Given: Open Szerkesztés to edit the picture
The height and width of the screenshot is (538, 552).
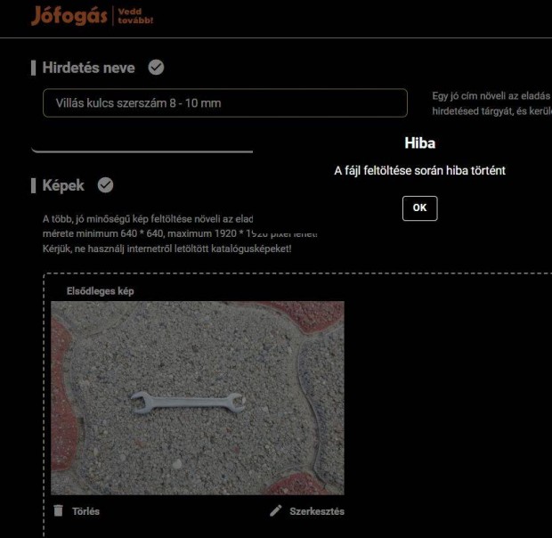Looking at the screenshot, I should 317,511.
